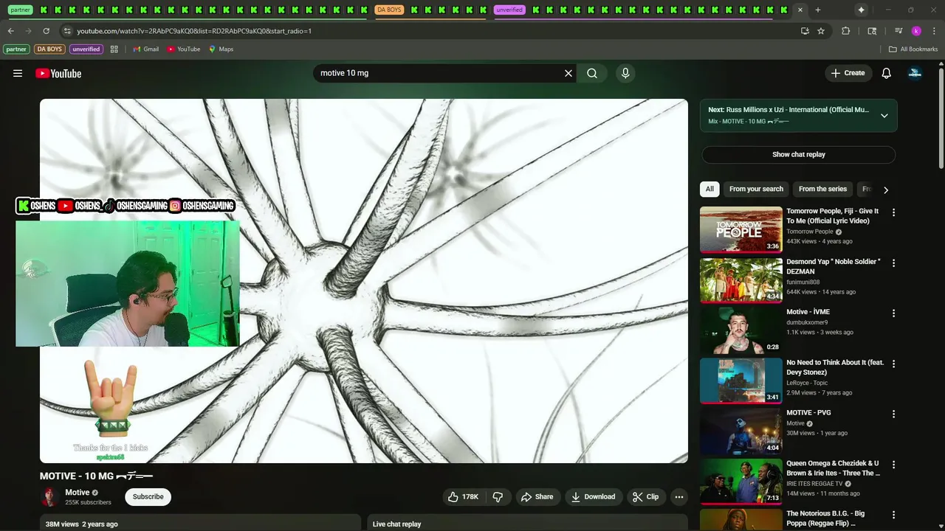This screenshot has width=945, height=531.
Task: Open the DA BOYS bookmark folder
Action: [49, 49]
